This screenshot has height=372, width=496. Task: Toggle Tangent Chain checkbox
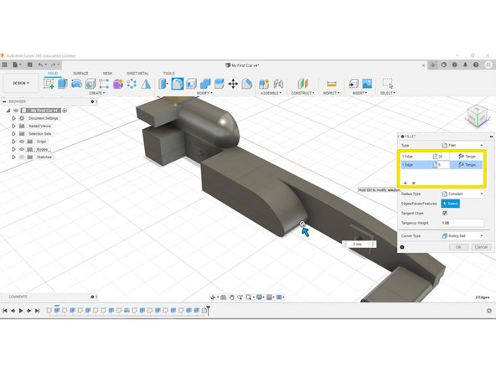[x=444, y=213]
